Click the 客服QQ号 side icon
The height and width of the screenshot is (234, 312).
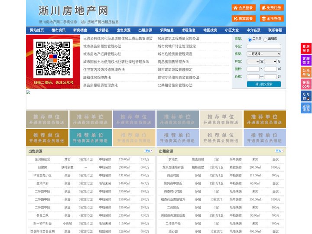coord(306,84)
